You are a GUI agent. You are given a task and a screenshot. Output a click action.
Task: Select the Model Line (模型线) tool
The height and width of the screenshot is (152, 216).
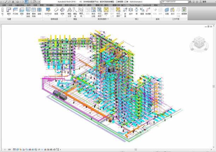(75, 12)
